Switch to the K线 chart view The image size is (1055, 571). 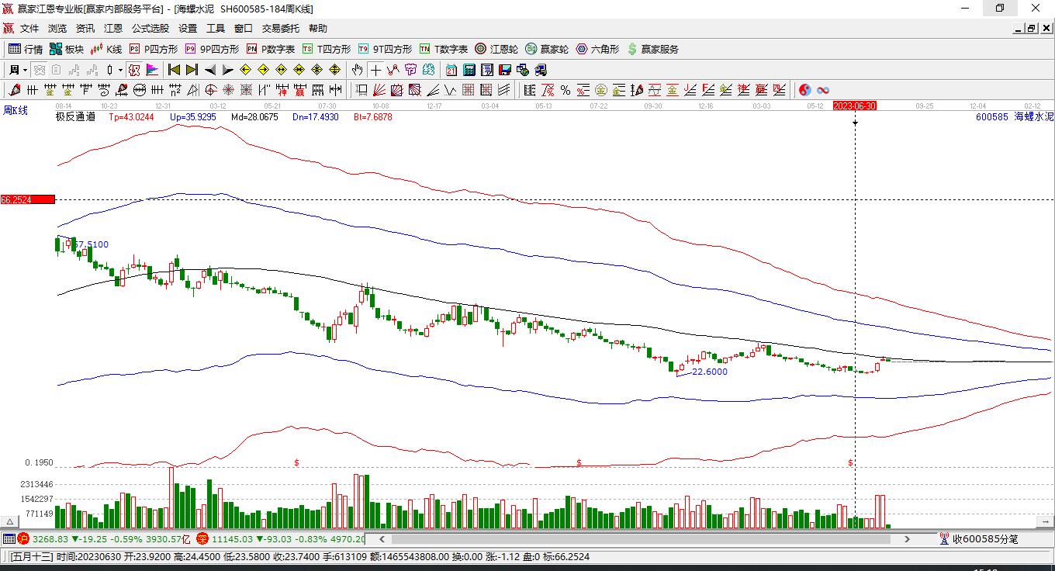[106, 49]
